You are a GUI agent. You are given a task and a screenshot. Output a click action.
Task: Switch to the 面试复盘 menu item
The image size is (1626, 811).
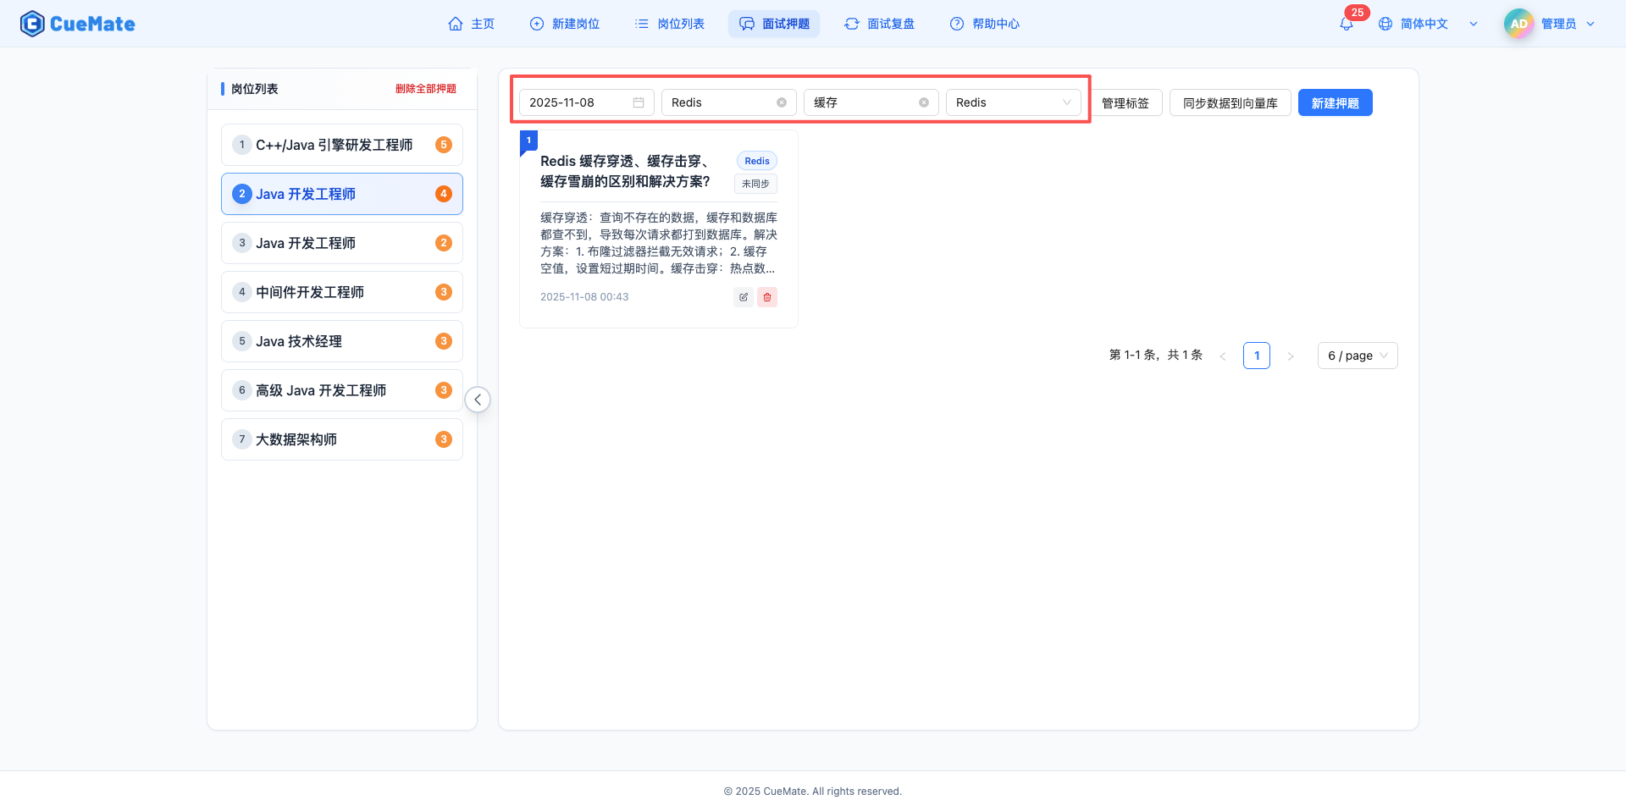pyautogui.click(x=879, y=24)
